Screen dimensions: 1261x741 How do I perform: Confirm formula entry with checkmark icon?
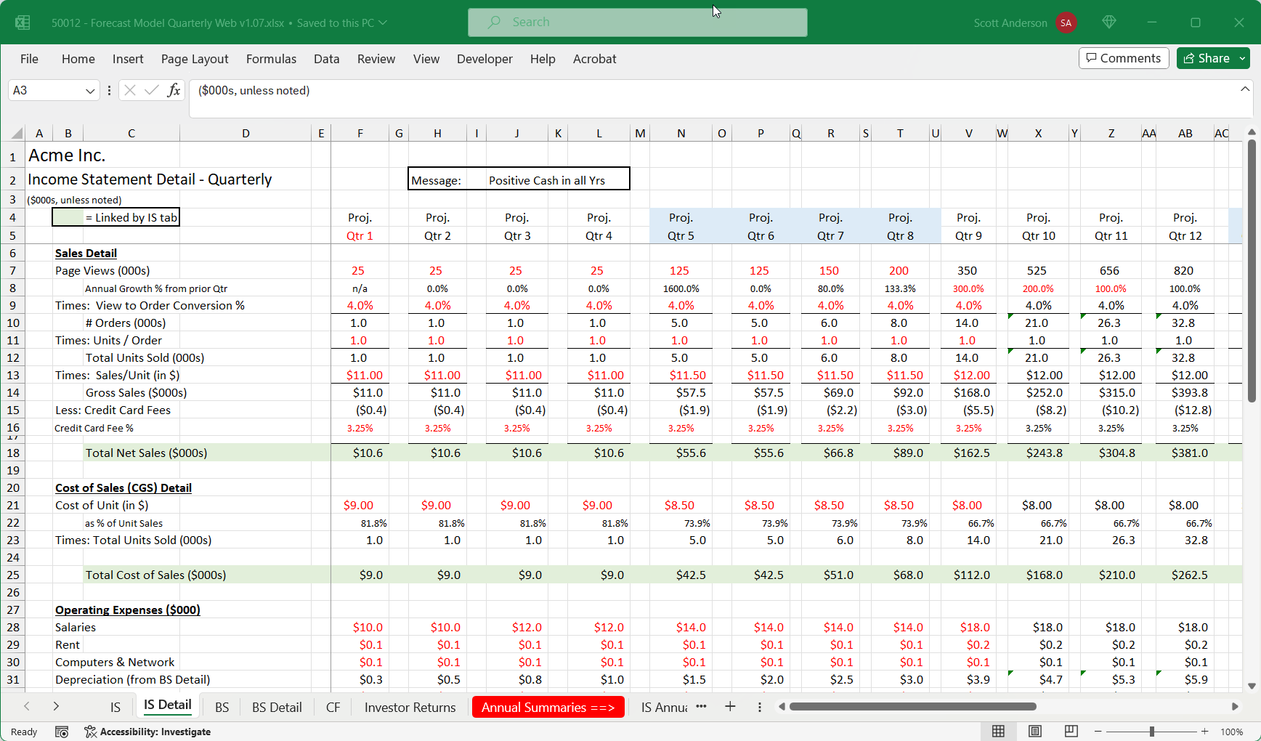click(x=152, y=90)
